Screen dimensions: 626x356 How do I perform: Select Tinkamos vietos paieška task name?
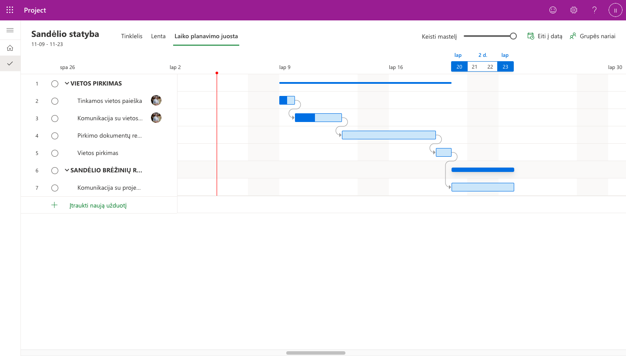[110, 101]
